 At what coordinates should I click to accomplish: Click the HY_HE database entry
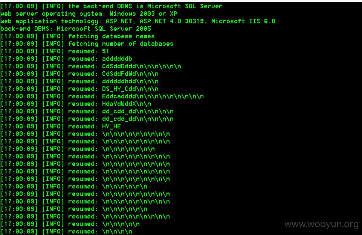click(112, 127)
